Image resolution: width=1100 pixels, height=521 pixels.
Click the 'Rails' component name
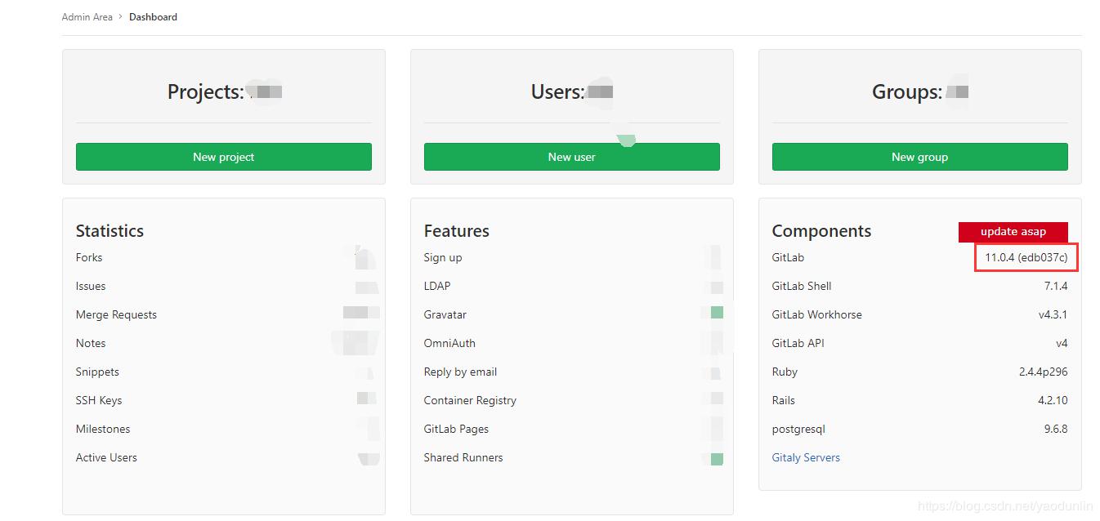click(784, 400)
